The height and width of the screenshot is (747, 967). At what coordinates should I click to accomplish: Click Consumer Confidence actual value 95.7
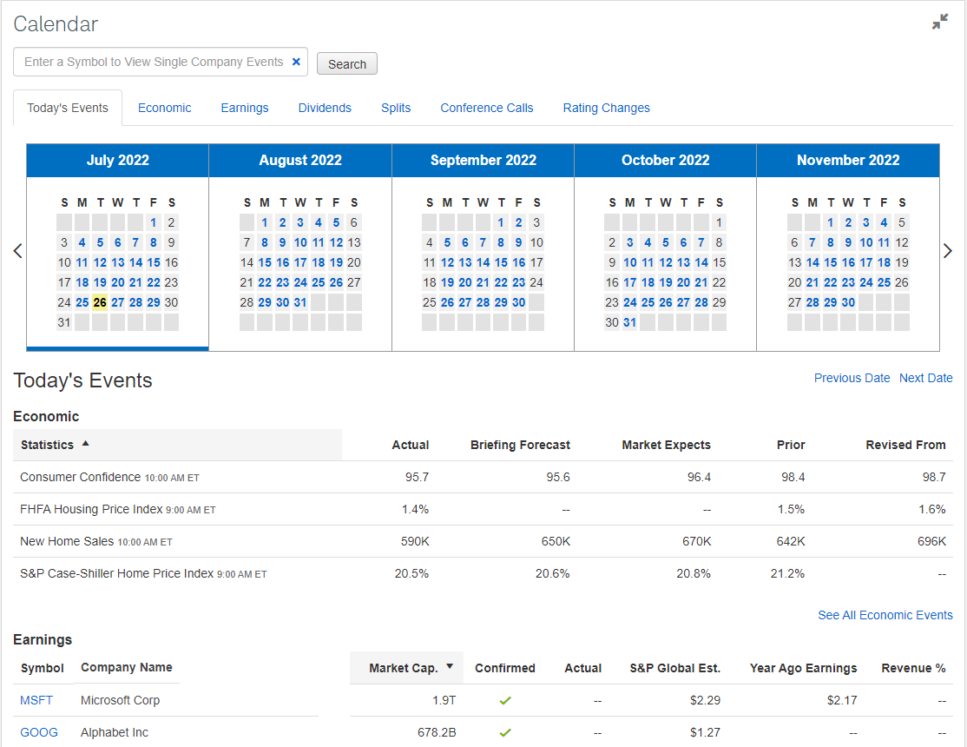tap(417, 477)
